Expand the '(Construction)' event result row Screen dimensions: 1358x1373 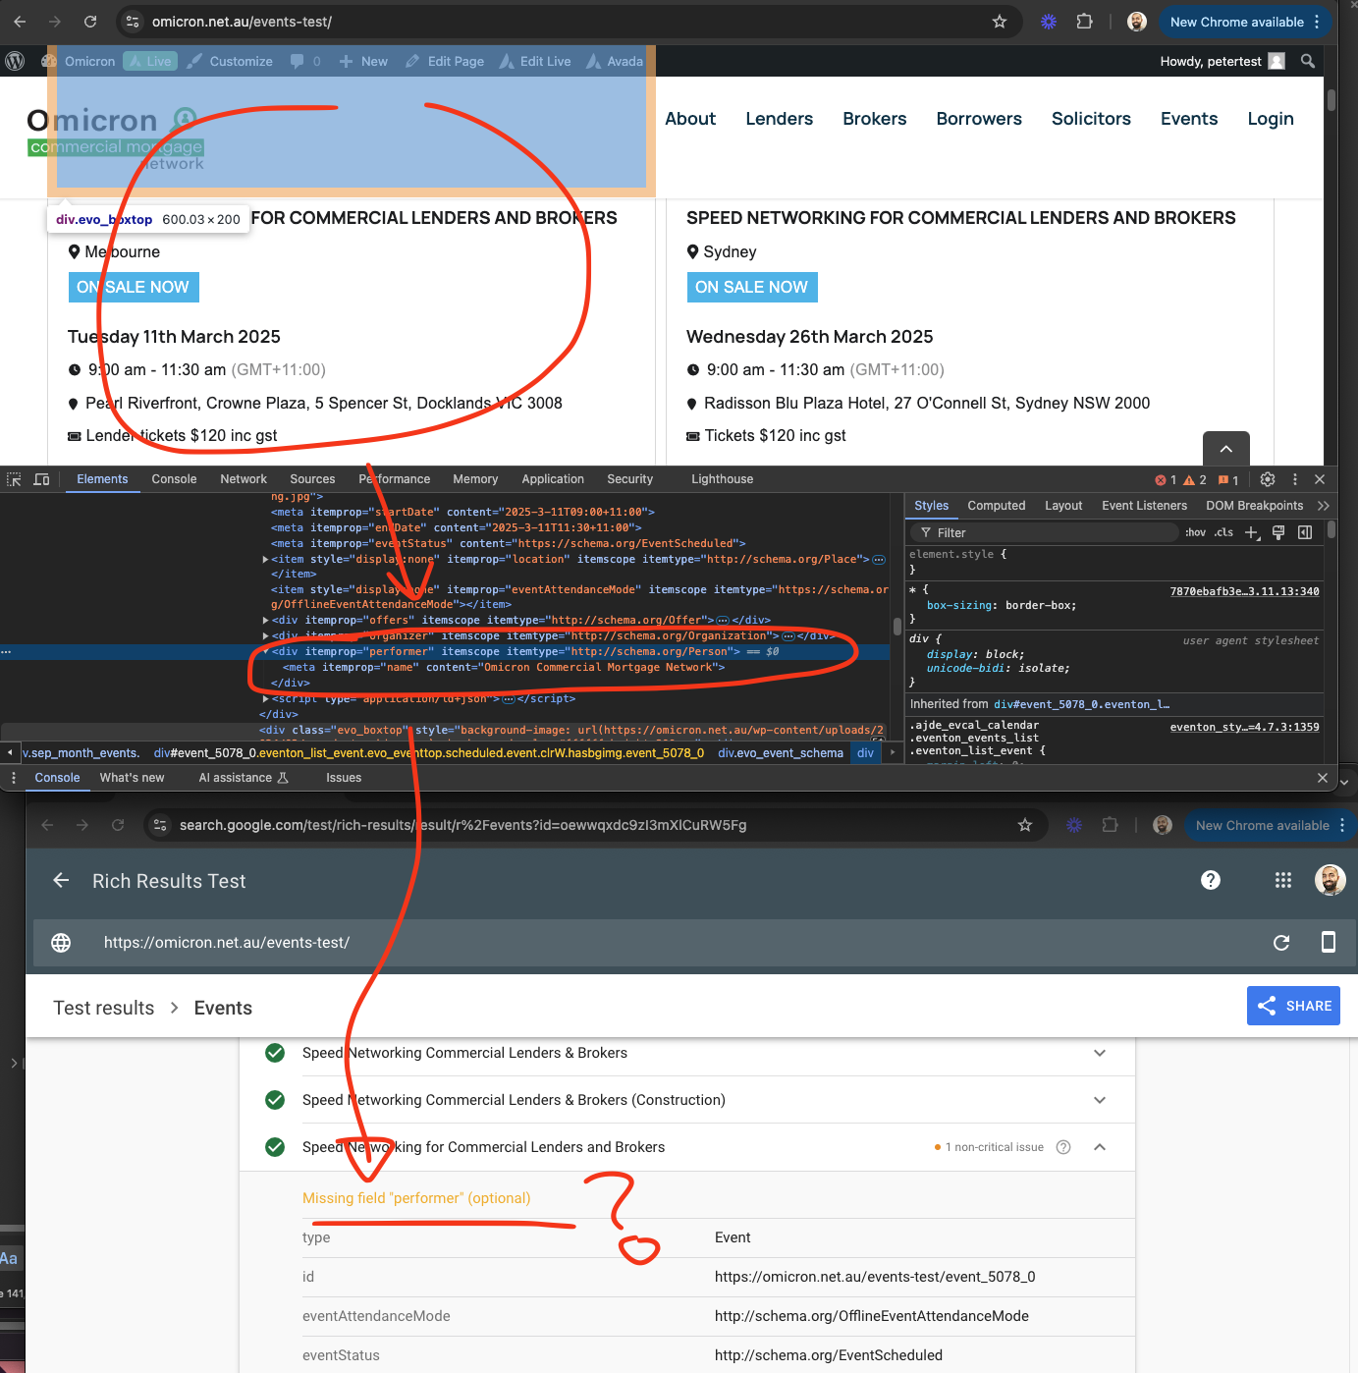[1100, 1100]
